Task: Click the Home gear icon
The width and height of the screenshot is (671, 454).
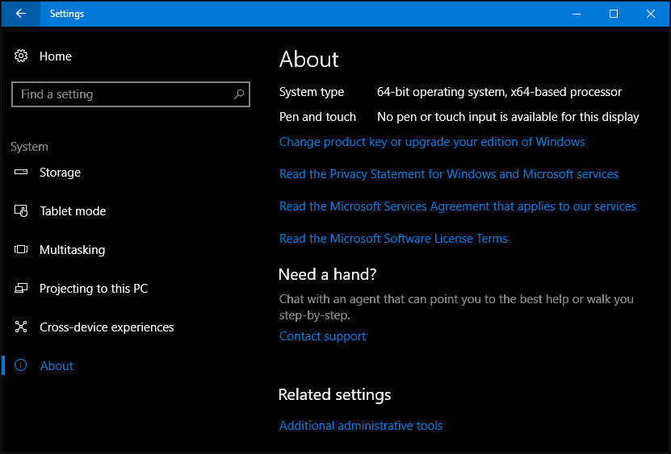Action: (x=21, y=56)
